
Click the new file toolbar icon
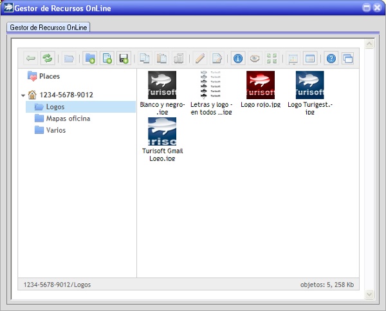(x=107, y=59)
